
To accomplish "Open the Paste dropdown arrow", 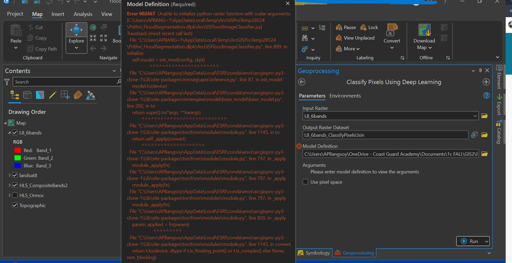I will (x=16, y=48).
